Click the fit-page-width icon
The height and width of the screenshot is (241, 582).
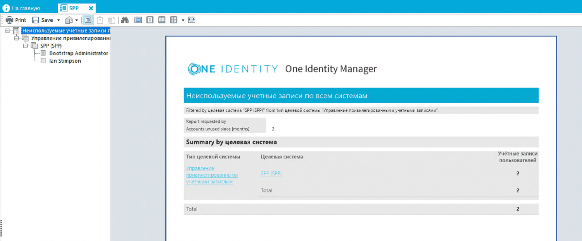pos(191,20)
